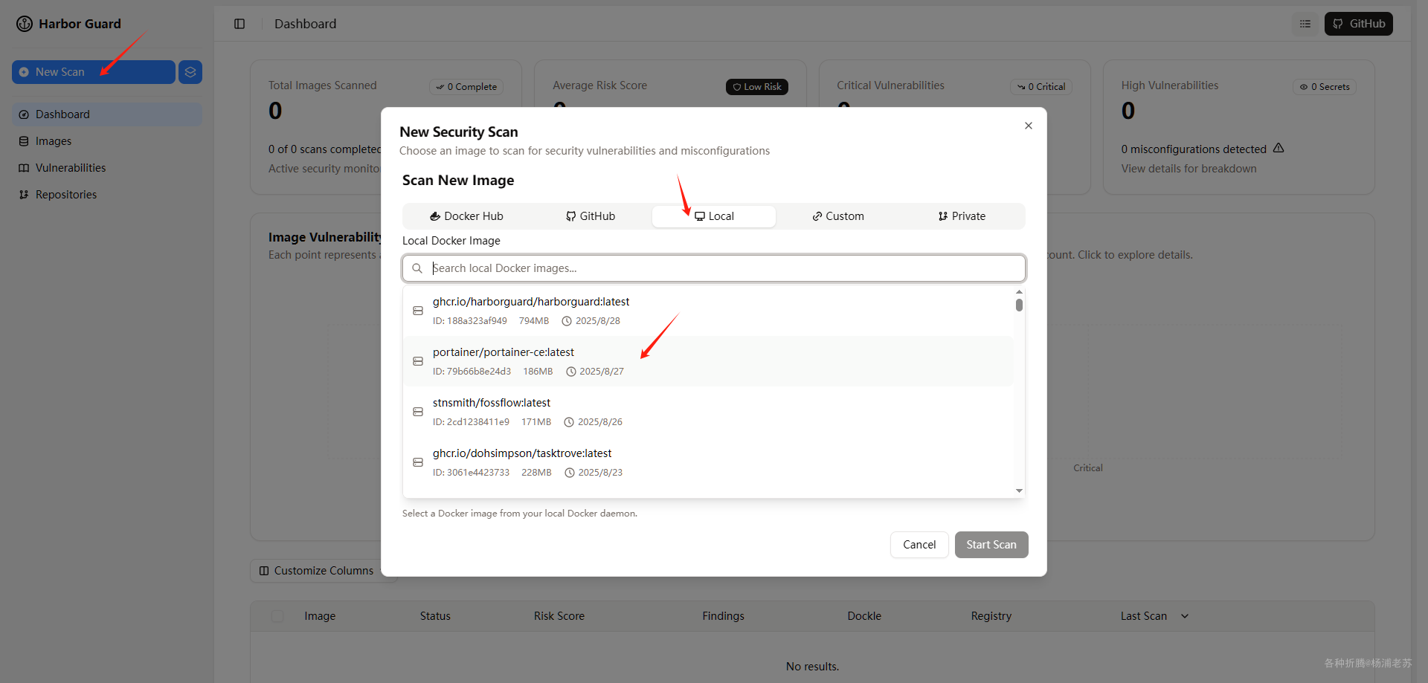
Task: Click the 0 Critical badge
Action: point(1041,87)
